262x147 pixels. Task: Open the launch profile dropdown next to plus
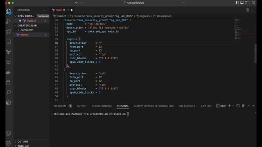(233, 106)
